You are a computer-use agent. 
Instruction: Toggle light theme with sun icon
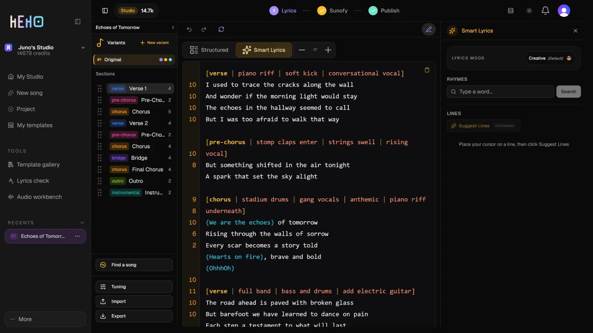529,11
